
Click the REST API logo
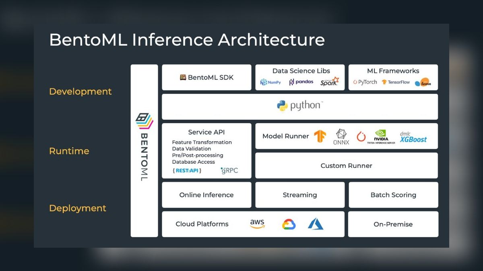coord(187,171)
